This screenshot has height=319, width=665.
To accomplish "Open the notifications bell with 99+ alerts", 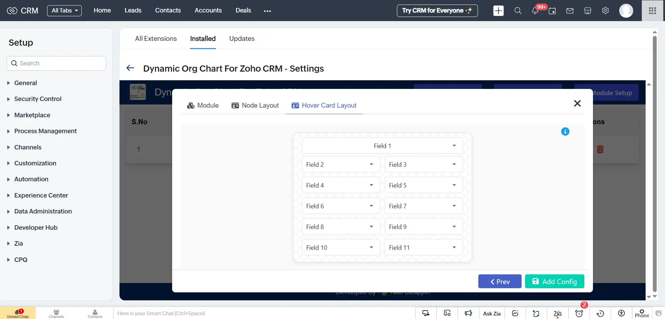I will (535, 11).
